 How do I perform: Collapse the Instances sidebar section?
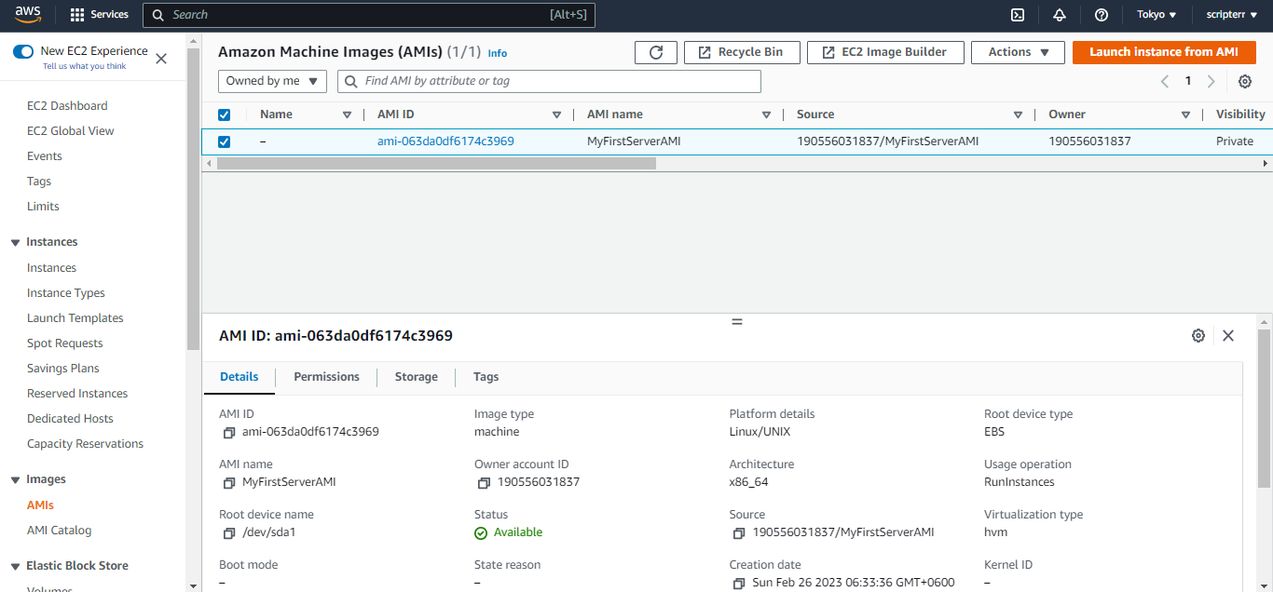click(x=15, y=242)
